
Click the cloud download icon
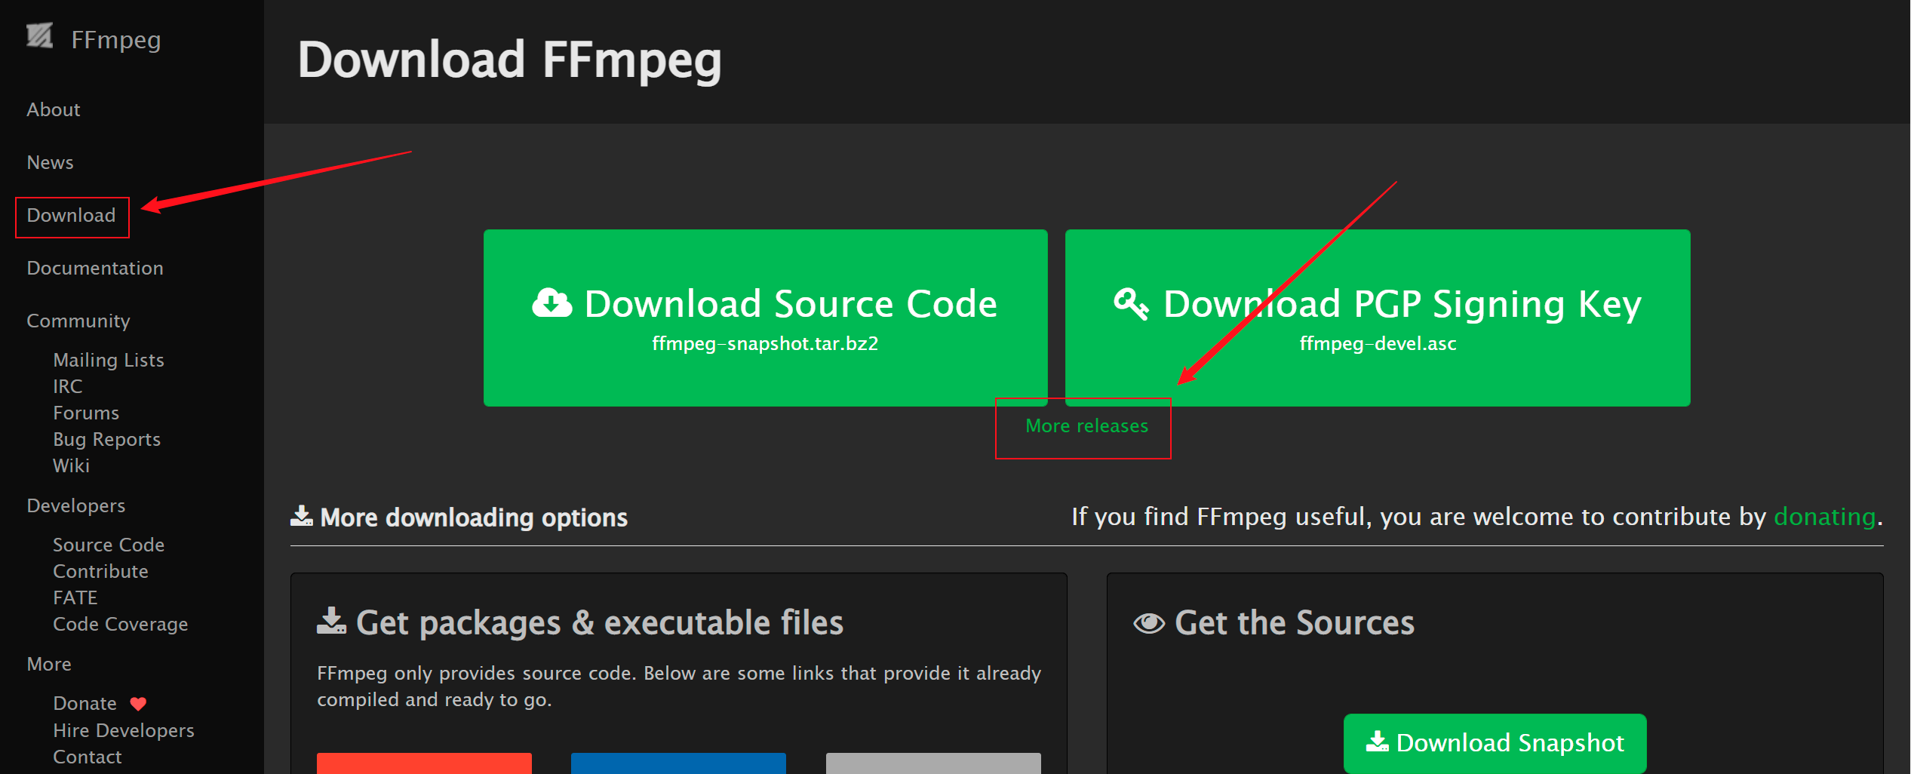(552, 303)
